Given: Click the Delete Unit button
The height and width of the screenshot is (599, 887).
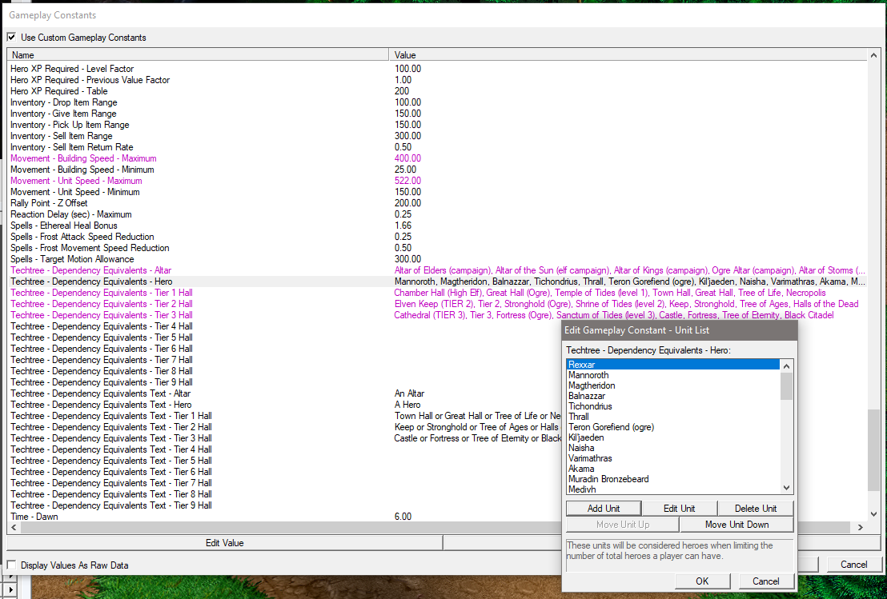Looking at the screenshot, I should [756, 508].
